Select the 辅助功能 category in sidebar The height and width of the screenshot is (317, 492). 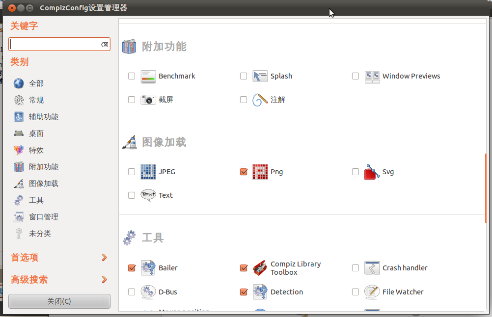(x=44, y=117)
